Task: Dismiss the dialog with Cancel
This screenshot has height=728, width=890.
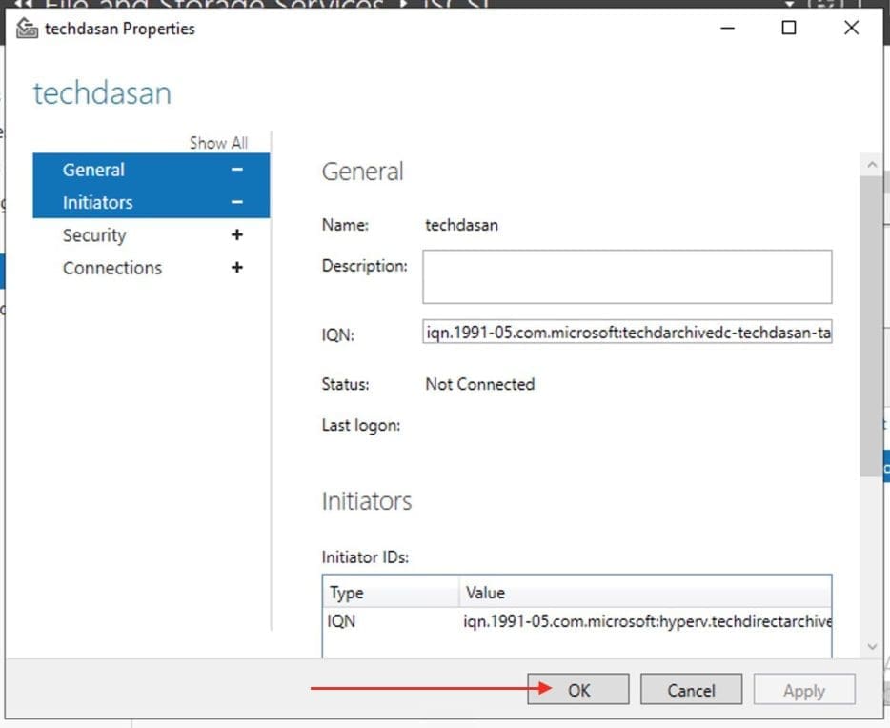Action: point(691,691)
